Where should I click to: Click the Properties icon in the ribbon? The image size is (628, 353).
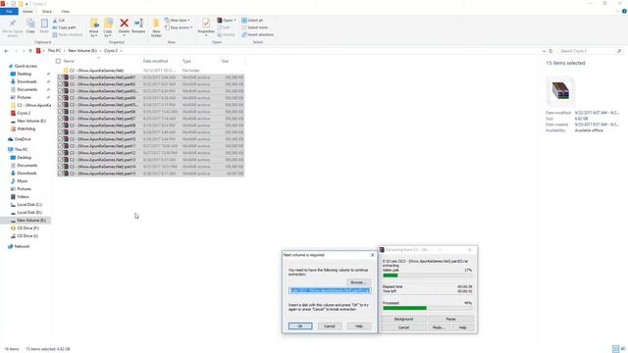(206, 24)
